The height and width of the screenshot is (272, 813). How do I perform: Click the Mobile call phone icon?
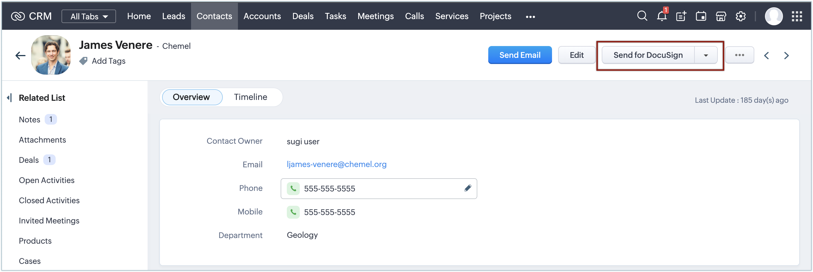[x=293, y=212]
